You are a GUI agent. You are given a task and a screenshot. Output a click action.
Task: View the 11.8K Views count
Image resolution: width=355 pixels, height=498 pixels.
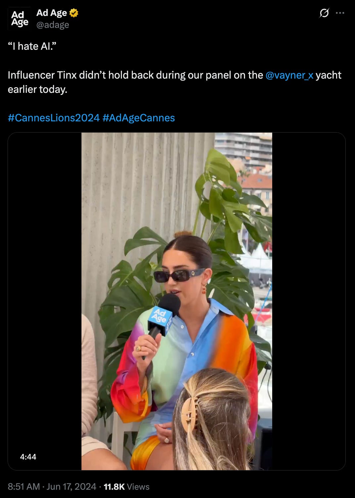[x=127, y=487]
